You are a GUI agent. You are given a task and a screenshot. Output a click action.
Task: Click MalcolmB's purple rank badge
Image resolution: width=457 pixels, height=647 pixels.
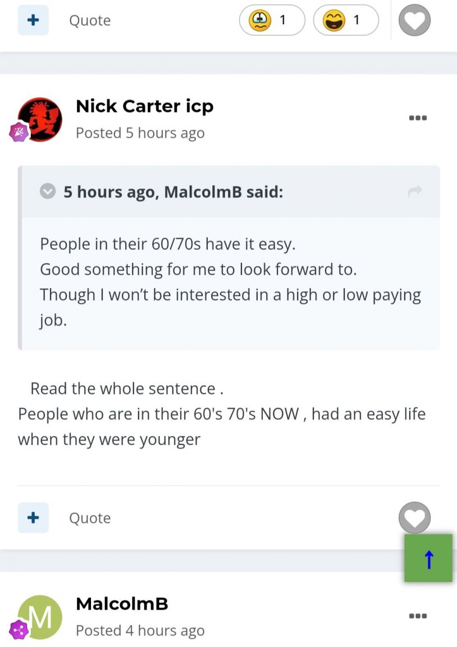click(19, 630)
